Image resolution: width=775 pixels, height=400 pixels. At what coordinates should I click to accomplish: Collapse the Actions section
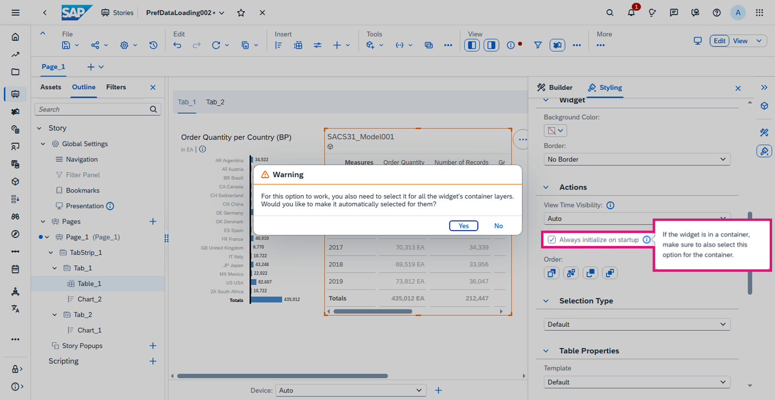coord(546,187)
